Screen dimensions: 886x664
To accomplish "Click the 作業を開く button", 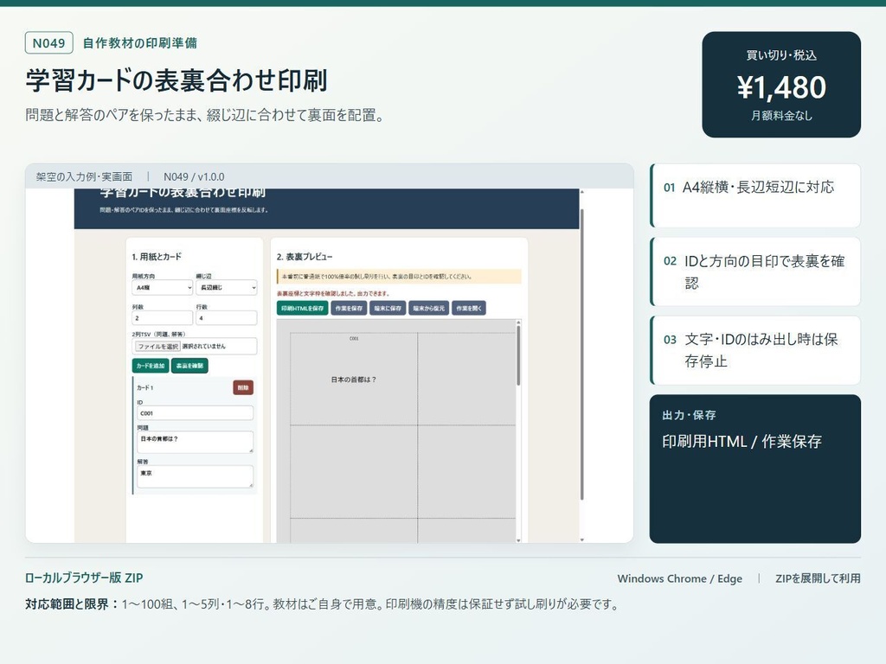I will pos(469,309).
